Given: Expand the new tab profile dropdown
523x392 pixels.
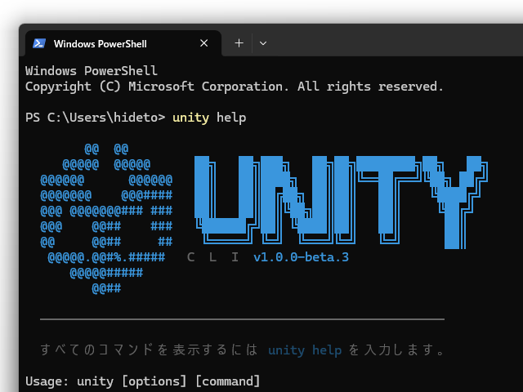Looking at the screenshot, I should click(x=263, y=43).
